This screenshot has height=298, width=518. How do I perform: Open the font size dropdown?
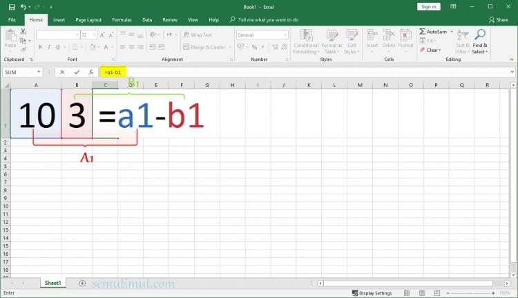point(95,35)
